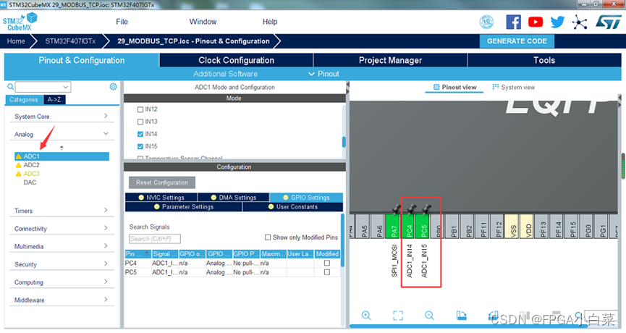Select the PF13 pin on the chip
Viewport: 626px width, 333px height.
click(543, 227)
